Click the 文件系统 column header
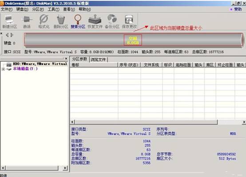246x177 pixels. tap(151, 65)
